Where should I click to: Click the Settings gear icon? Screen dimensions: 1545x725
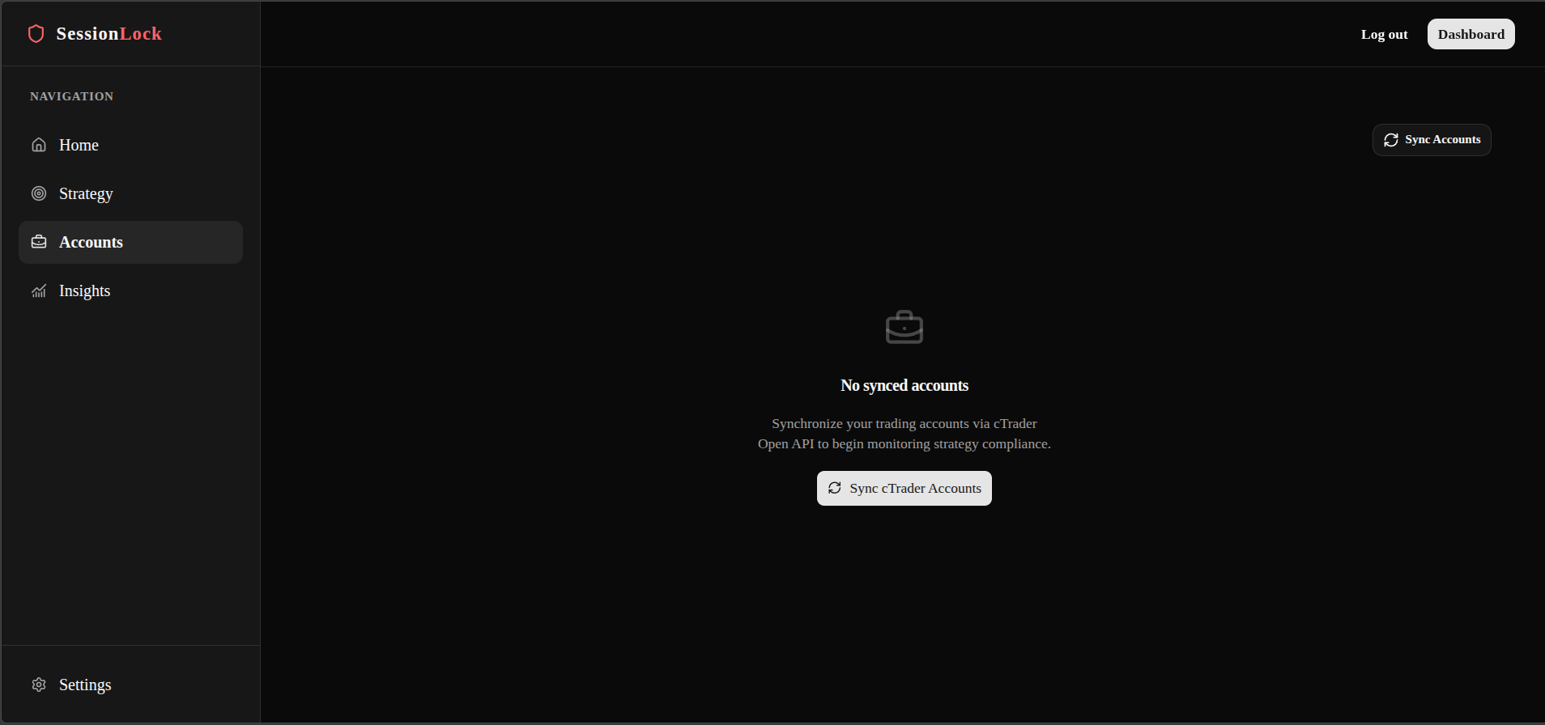coord(39,685)
